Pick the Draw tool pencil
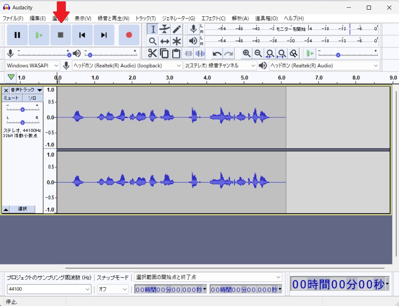Viewport: 399px width, 306px height. pos(177,29)
